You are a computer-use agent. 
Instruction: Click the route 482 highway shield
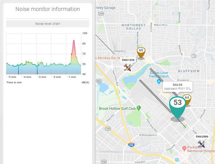pyautogui.click(x=98, y=81)
